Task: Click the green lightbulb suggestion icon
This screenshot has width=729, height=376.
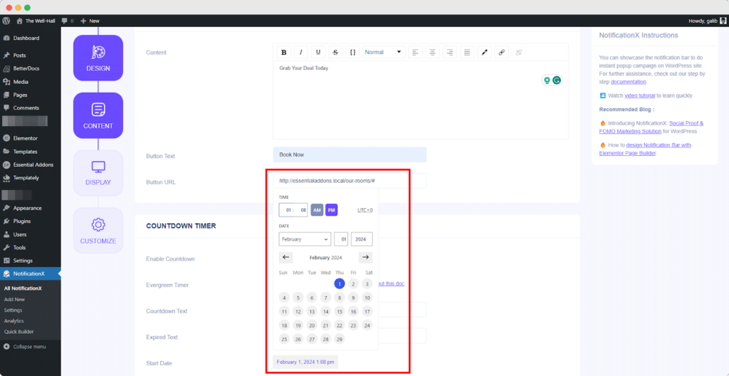Action: point(547,80)
